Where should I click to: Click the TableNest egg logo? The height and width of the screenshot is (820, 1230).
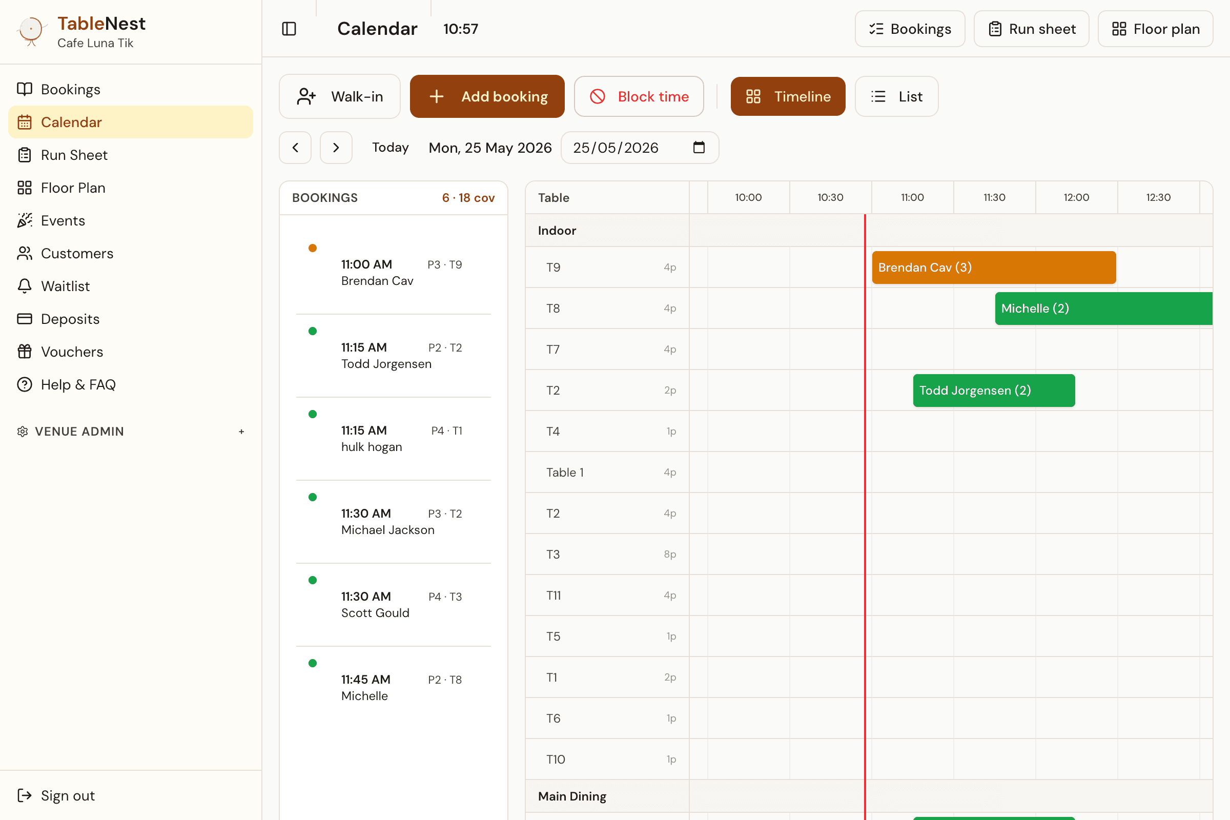[31, 31]
